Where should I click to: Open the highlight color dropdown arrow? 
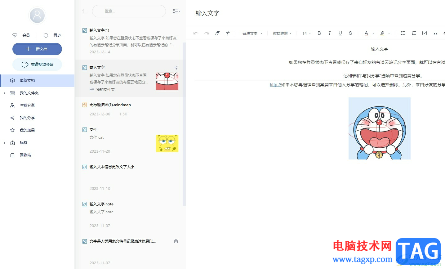(389, 33)
